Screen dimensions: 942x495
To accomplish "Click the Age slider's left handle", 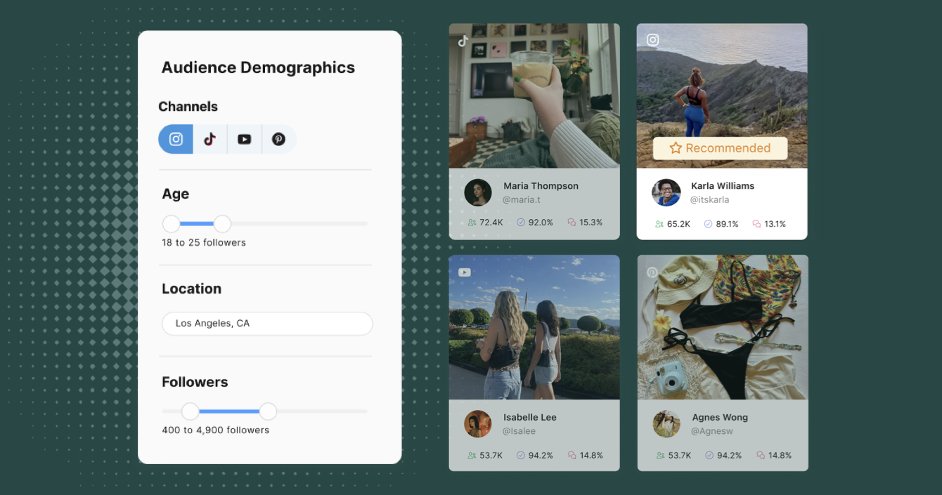I will pos(172,224).
